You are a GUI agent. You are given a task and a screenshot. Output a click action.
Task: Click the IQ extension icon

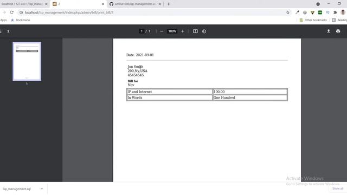(327, 12)
